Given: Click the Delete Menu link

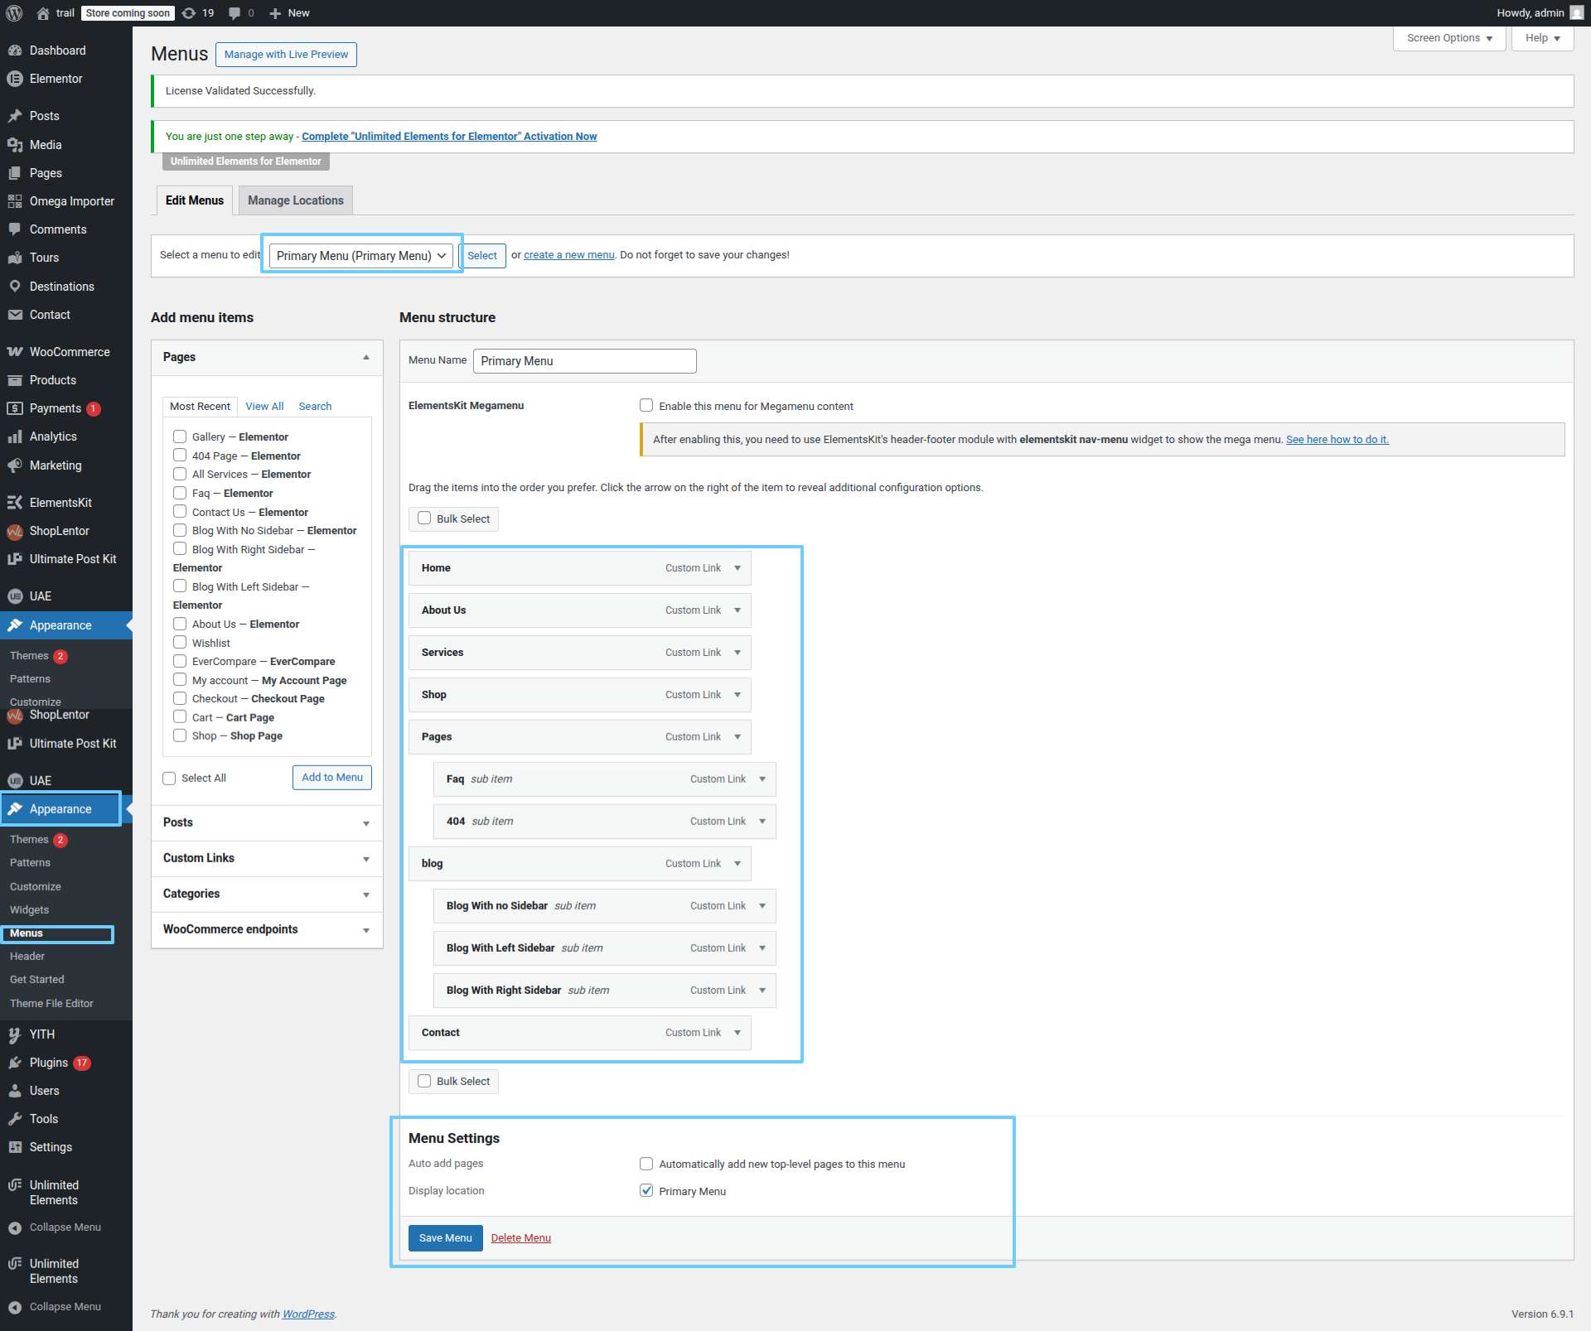Looking at the screenshot, I should pyautogui.click(x=520, y=1237).
